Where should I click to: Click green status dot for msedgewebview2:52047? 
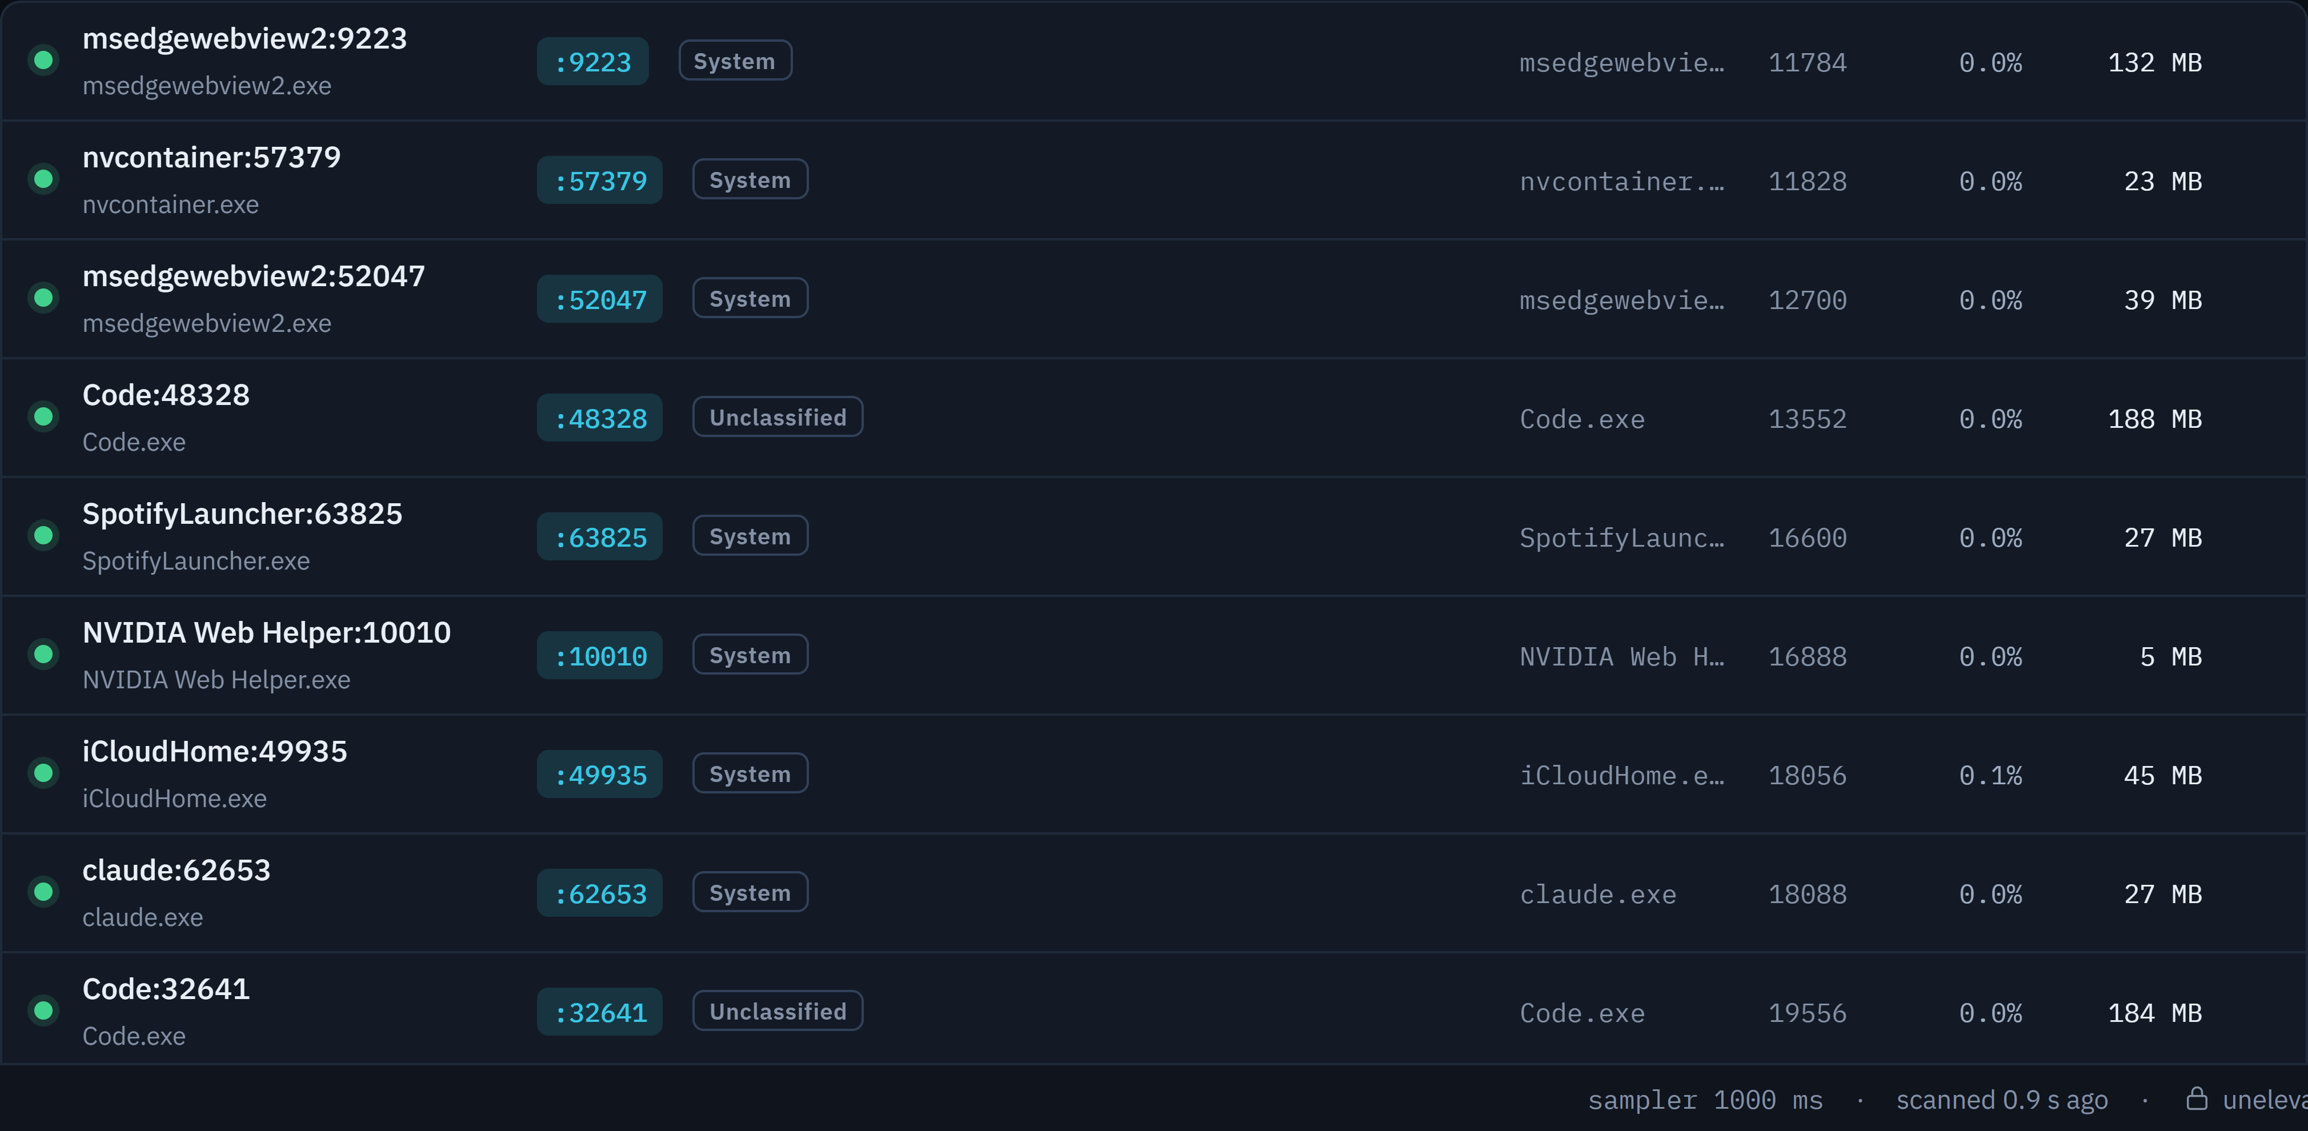point(43,298)
